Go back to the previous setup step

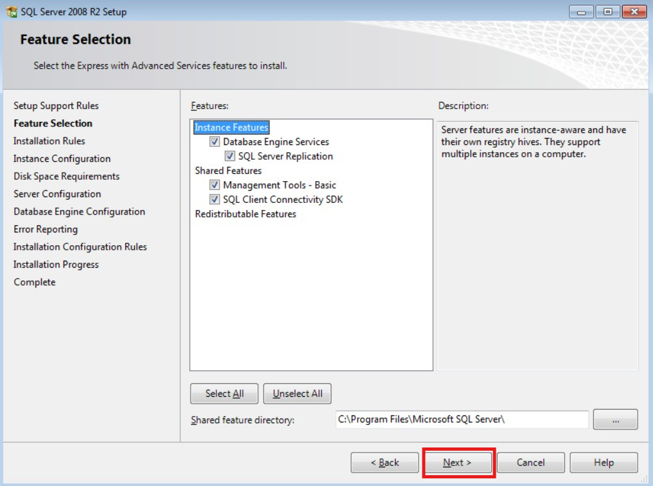[385, 462]
